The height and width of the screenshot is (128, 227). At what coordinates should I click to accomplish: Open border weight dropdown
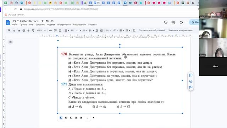(121, 31)
